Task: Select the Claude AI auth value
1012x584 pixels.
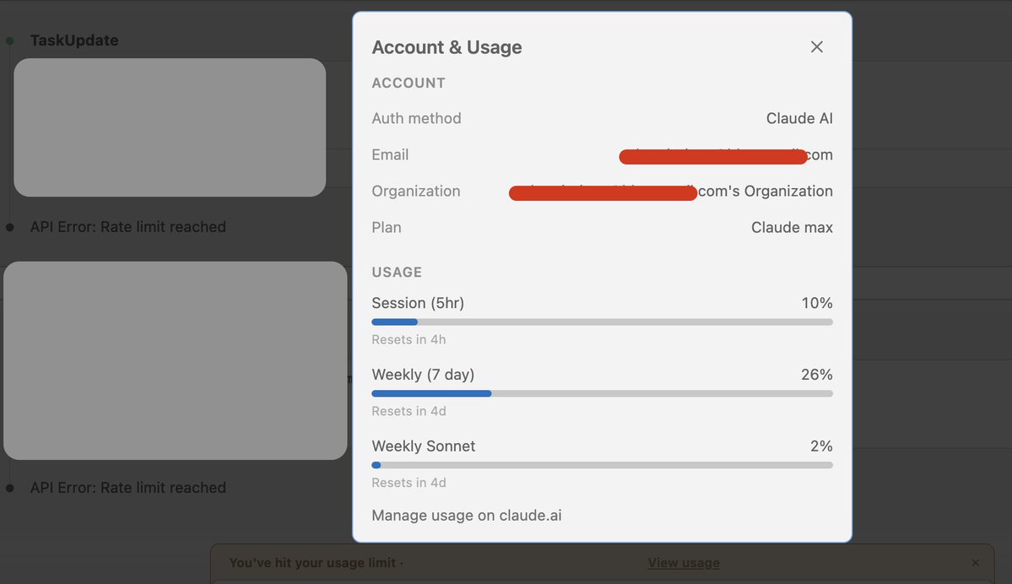Action: (799, 119)
